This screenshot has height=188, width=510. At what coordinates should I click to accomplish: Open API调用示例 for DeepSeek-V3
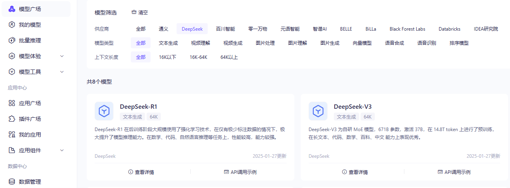454,172
